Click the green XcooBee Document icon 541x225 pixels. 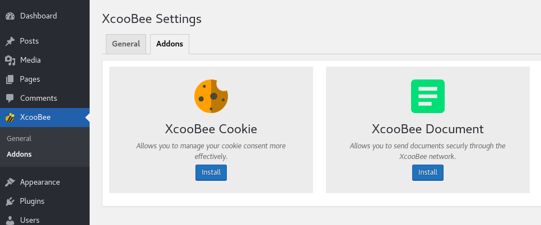(428, 96)
